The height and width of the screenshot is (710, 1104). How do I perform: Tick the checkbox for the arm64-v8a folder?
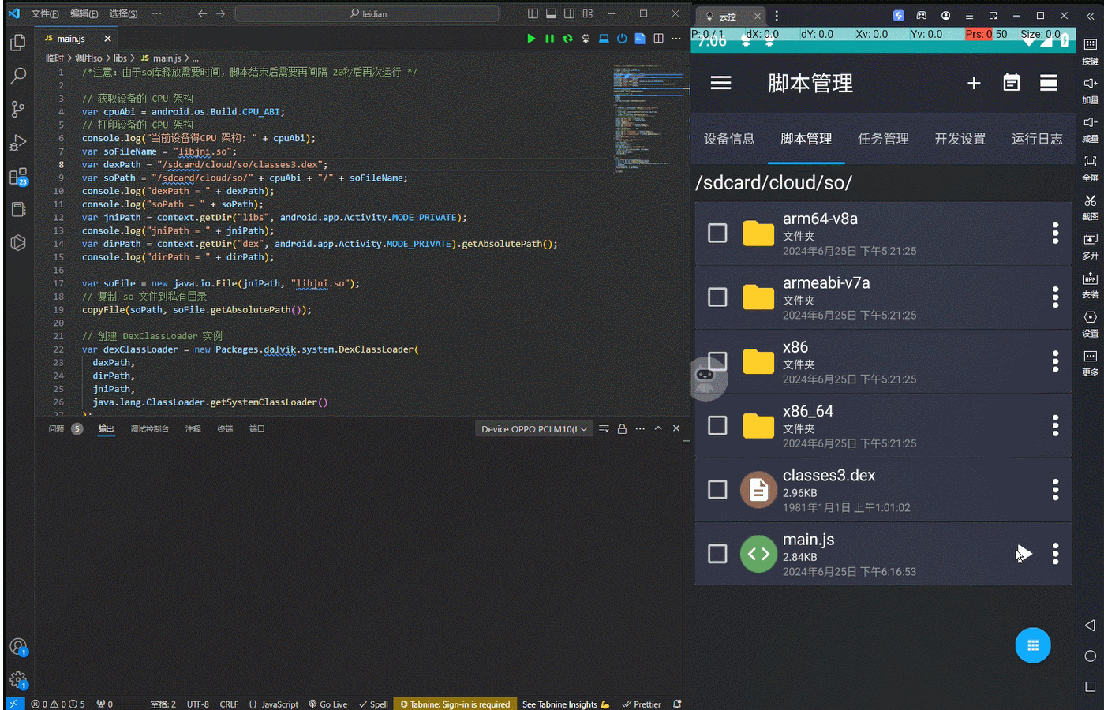pyautogui.click(x=717, y=233)
